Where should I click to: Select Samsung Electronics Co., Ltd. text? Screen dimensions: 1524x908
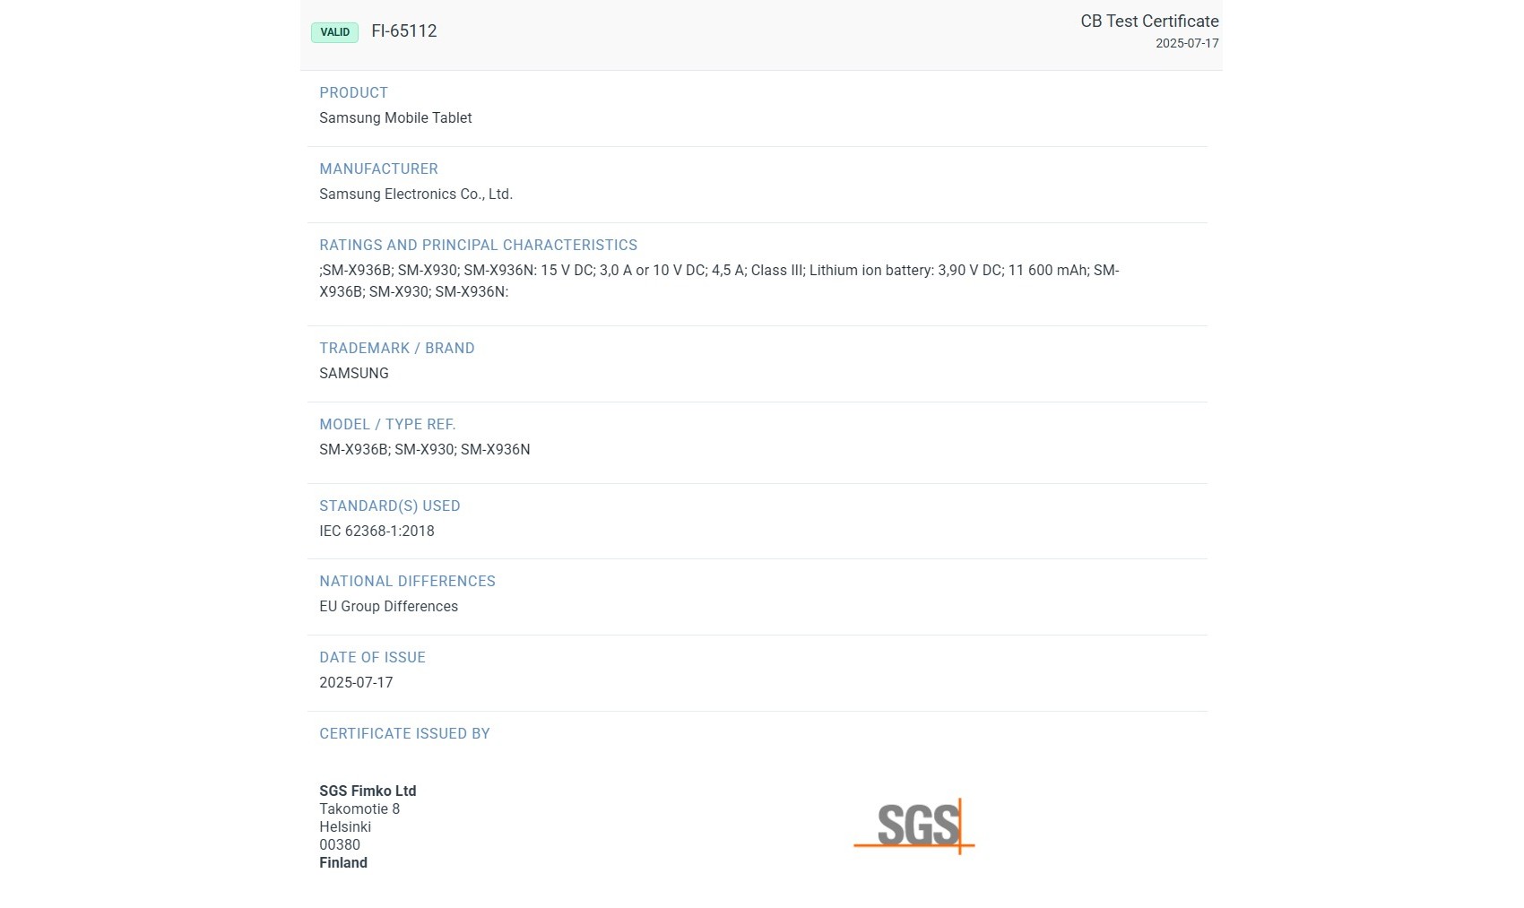(x=416, y=195)
